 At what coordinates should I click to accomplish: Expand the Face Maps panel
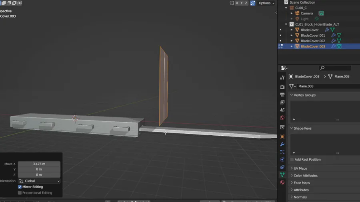click(x=292, y=183)
